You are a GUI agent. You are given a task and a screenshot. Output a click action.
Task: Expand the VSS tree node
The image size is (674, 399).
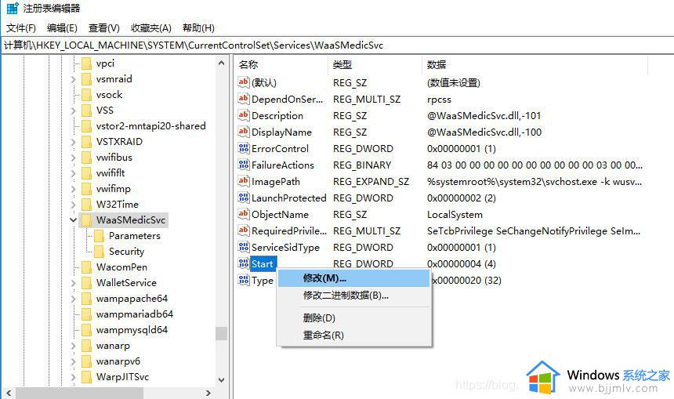coord(73,111)
